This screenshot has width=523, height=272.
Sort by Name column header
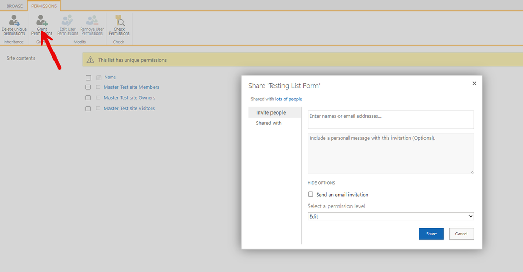[110, 77]
